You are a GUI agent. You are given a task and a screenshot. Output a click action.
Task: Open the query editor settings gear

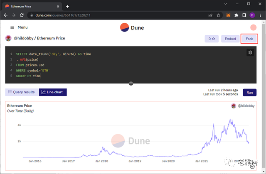[250, 52]
